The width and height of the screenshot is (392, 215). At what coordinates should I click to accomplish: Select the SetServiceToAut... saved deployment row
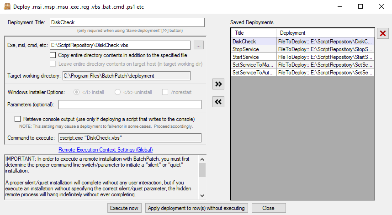(303, 73)
